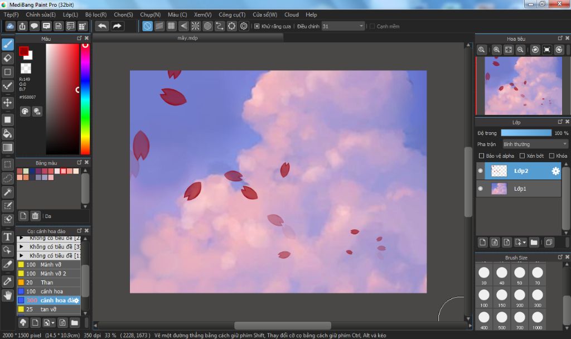
Task: Adjust the Độ trong opacity slider
Action: click(x=526, y=133)
